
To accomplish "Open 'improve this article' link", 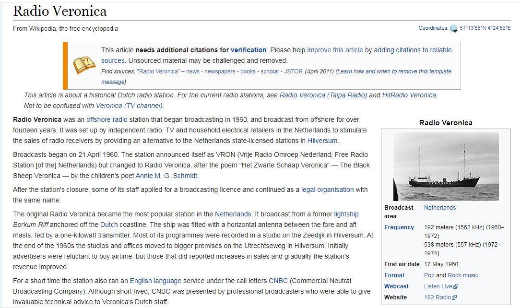I will 335,50.
